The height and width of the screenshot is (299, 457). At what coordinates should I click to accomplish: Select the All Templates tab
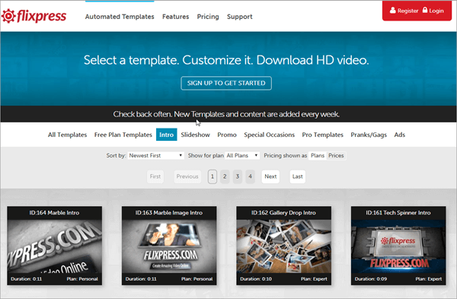(x=67, y=135)
